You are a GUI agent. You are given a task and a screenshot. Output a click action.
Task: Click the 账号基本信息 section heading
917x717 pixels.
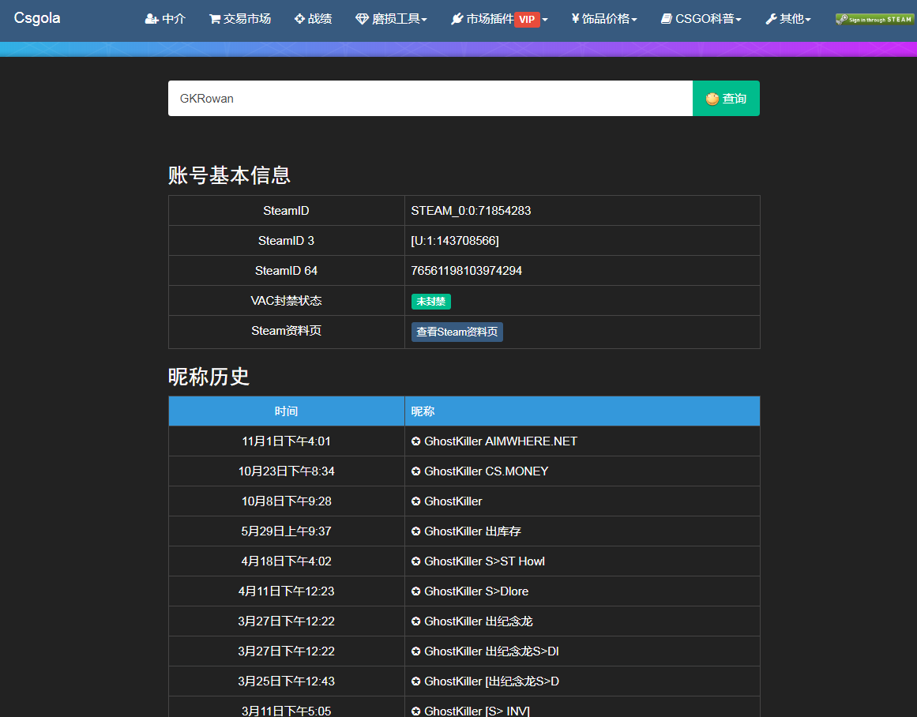pyautogui.click(x=229, y=175)
